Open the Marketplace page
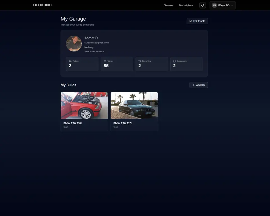 pos(186,5)
